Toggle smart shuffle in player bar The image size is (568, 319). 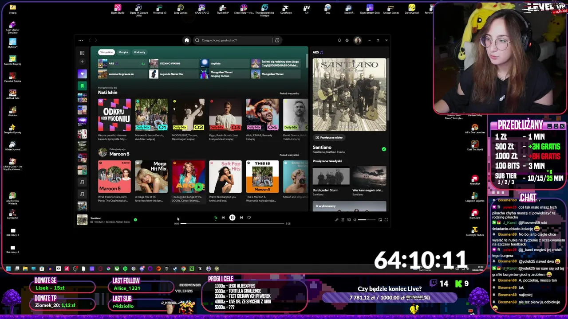(216, 218)
